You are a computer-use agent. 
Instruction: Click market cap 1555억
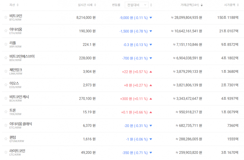[x=233, y=139]
